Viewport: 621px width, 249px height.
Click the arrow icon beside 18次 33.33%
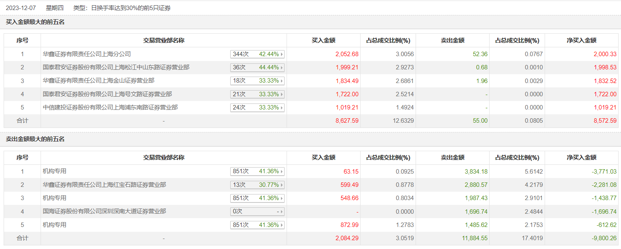[x=282, y=81]
